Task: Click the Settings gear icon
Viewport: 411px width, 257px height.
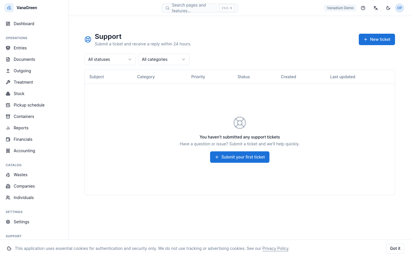Action: pos(8,222)
